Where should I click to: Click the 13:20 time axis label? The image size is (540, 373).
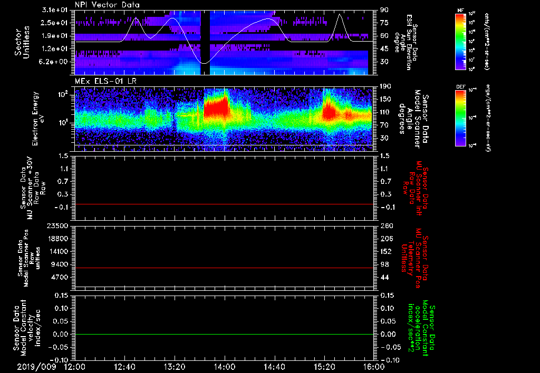click(175, 367)
